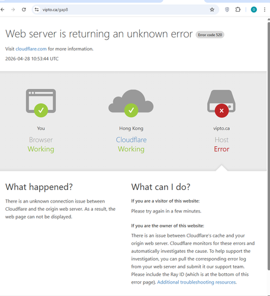Click the 'Hong Kong' location label
The width and height of the screenshot is (270, 296).
[131, 128]
